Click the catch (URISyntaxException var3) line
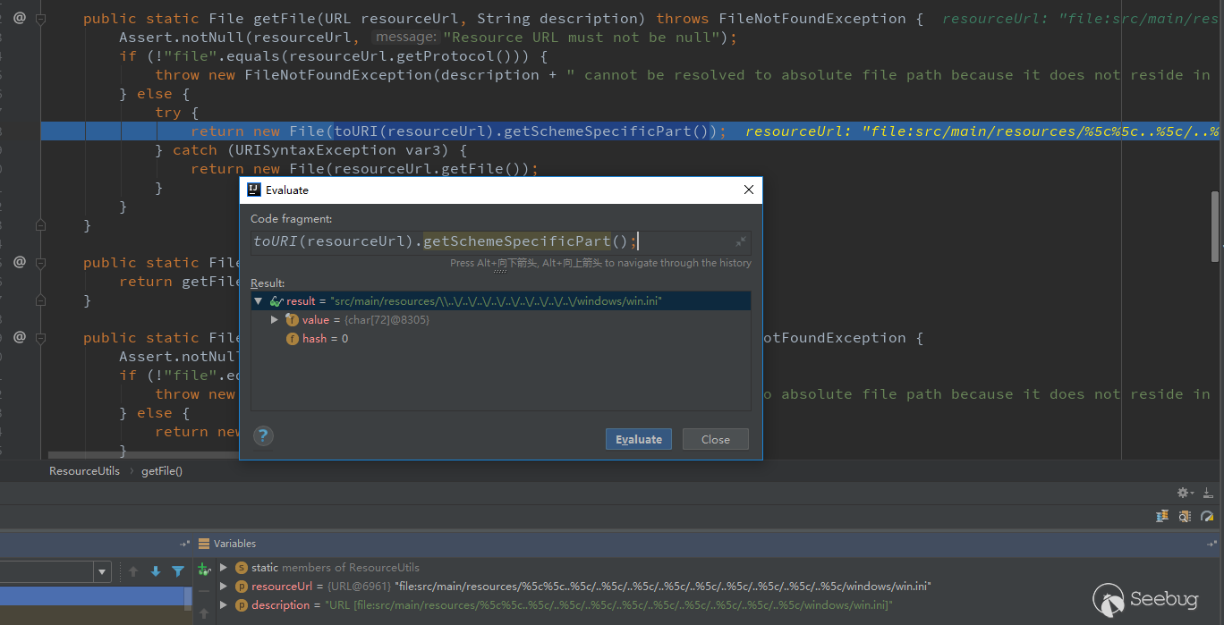The image size is (1224, 625). tap(310, 150)
